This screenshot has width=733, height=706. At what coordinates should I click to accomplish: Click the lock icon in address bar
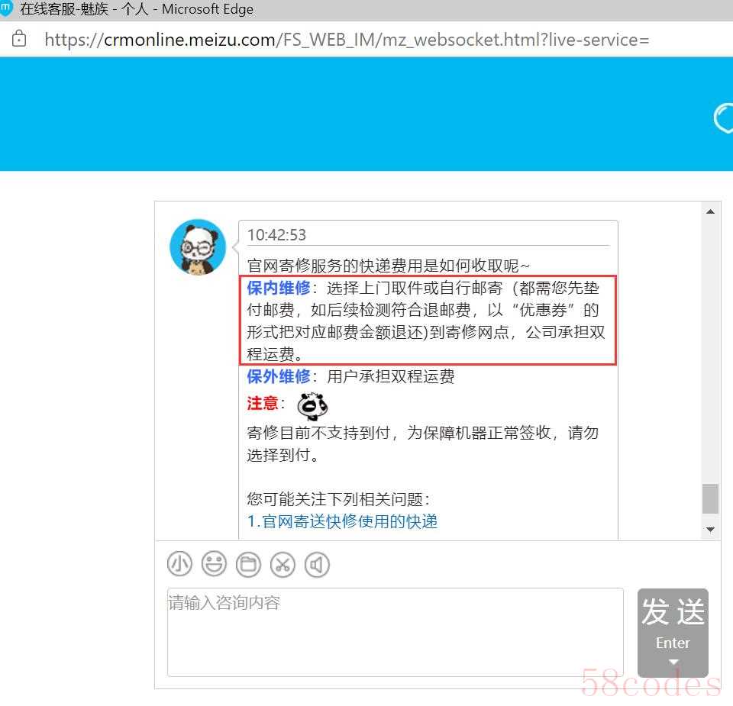pyautogui.click(x=18, y=39)
